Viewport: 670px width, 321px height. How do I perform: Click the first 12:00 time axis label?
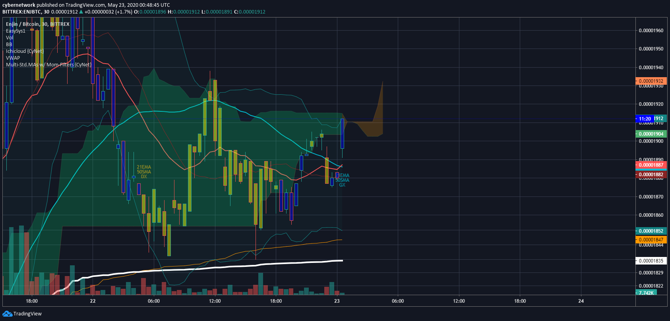pos(215,301)
